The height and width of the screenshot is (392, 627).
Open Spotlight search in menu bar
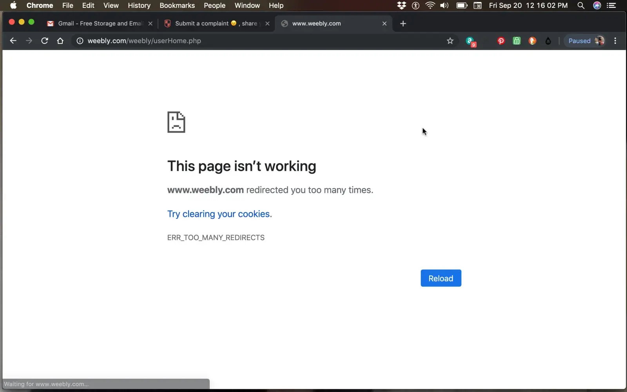[x=581, y=5]
